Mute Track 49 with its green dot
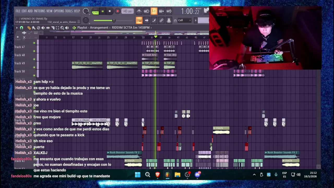 34,67
